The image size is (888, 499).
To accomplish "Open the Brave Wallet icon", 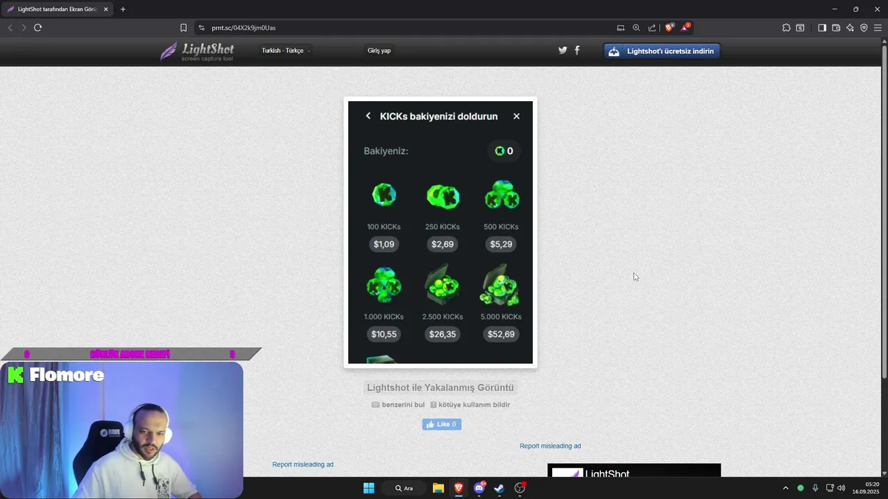I will pyautogui.click(x=836, y=28).
